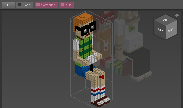Switch to FRONT view on view cube
183x108 pixels.
(x=171, y=30)
